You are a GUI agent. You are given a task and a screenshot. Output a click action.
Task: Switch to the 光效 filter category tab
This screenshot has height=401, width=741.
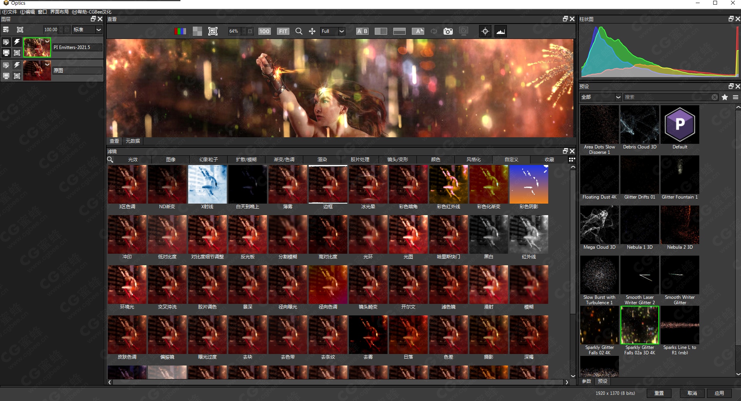point(133,159)
